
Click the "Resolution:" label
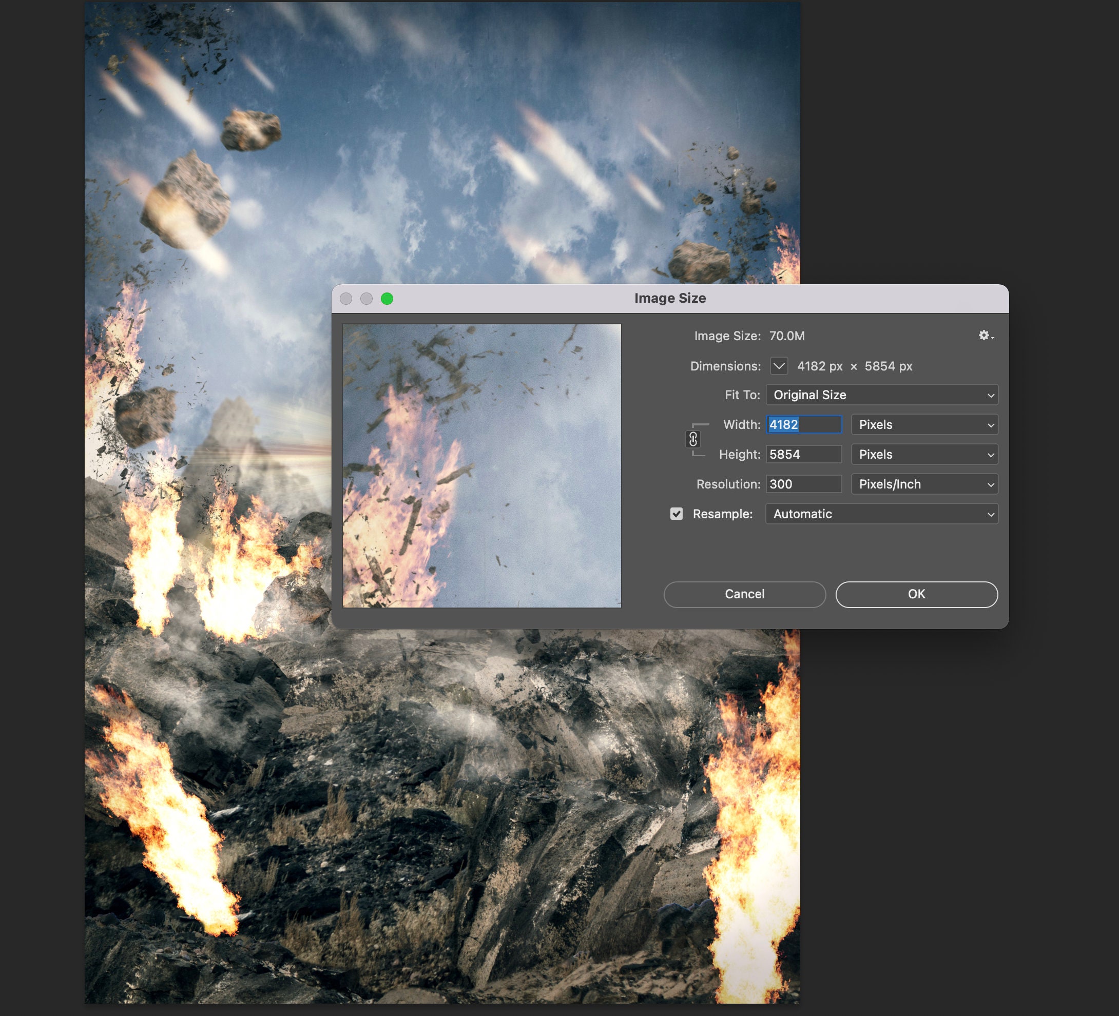pos(728,484)
